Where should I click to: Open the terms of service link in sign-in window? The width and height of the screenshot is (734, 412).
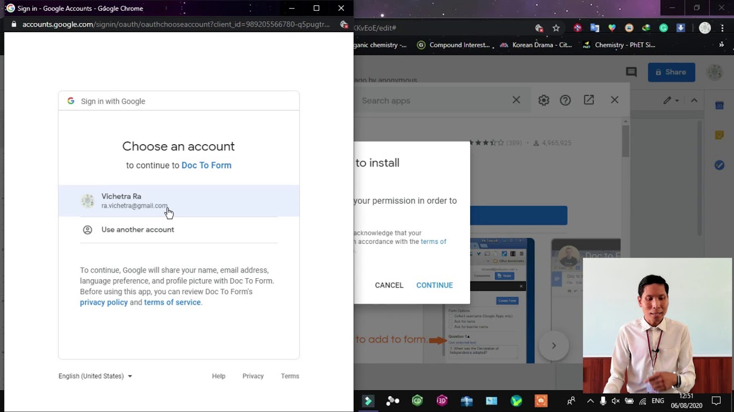coord(172,302)
